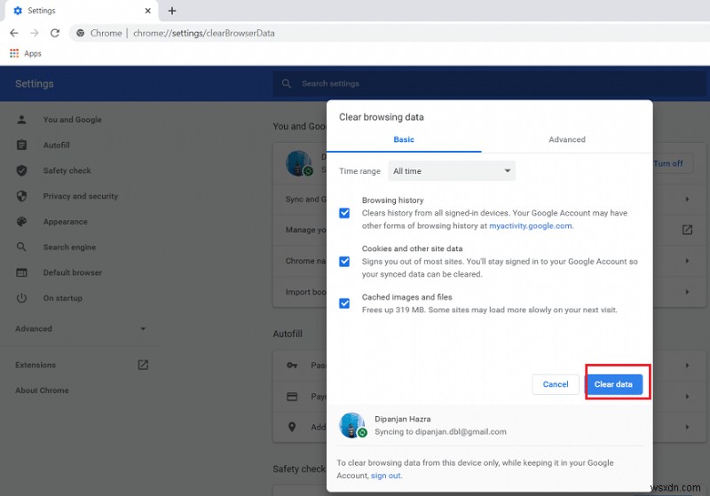This screenshot has height=496, width=710.
Task: Open On startup settings section
Action: [x=62, y=298]
